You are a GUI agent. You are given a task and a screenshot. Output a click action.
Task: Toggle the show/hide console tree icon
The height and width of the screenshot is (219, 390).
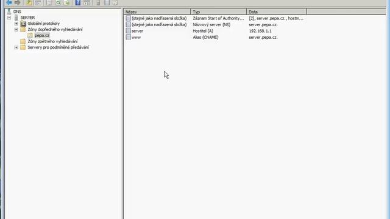[38, 2]
